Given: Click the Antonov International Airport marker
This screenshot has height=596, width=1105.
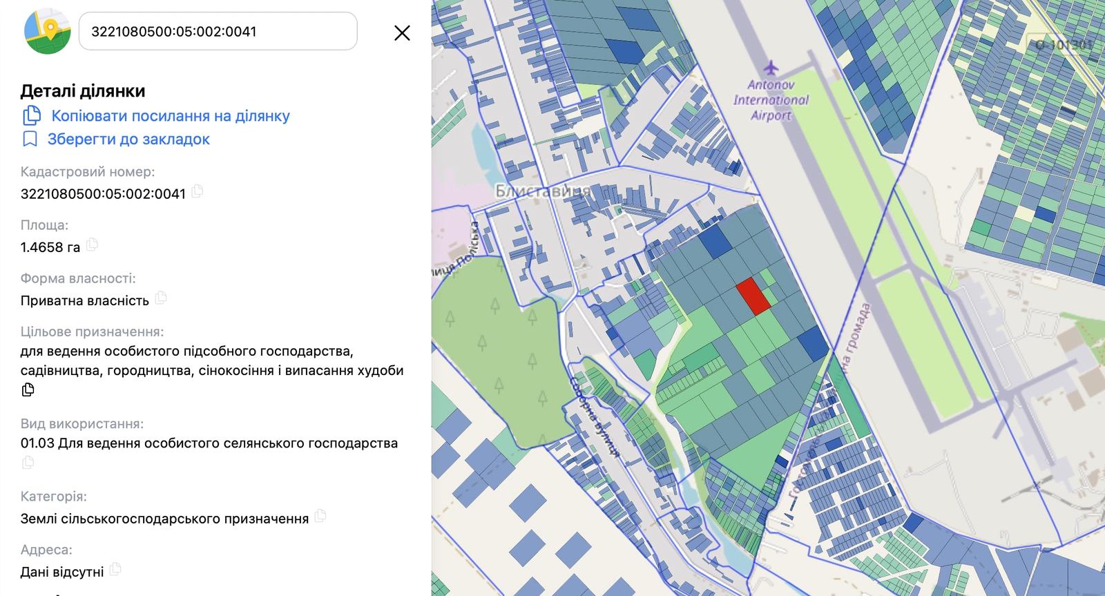Looking at the screenshot, I should [x=771, y=68].
